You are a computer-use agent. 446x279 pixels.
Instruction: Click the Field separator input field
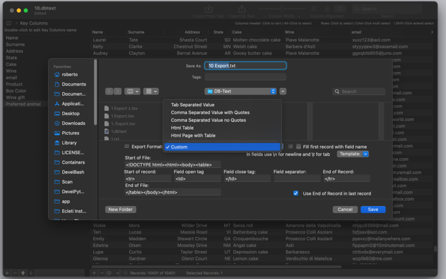297,179
